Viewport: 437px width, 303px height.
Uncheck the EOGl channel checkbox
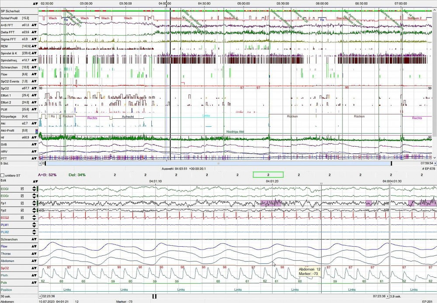[x=22, y=189]
